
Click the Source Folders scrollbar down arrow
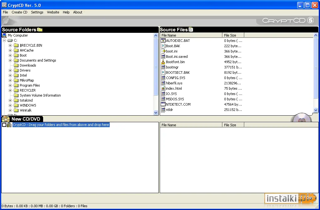click(156, 112)
